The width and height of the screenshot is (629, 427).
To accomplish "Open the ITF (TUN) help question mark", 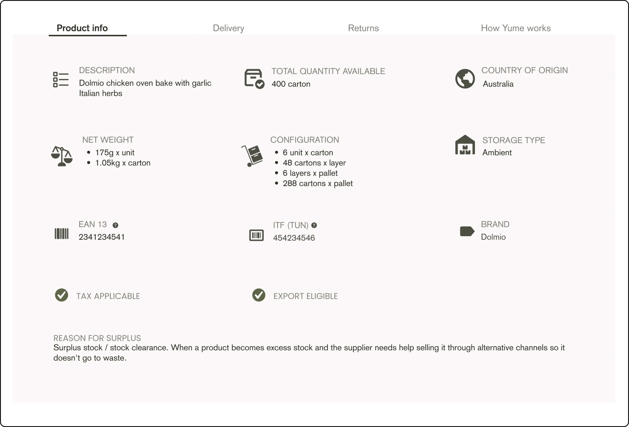I will 314,225.
